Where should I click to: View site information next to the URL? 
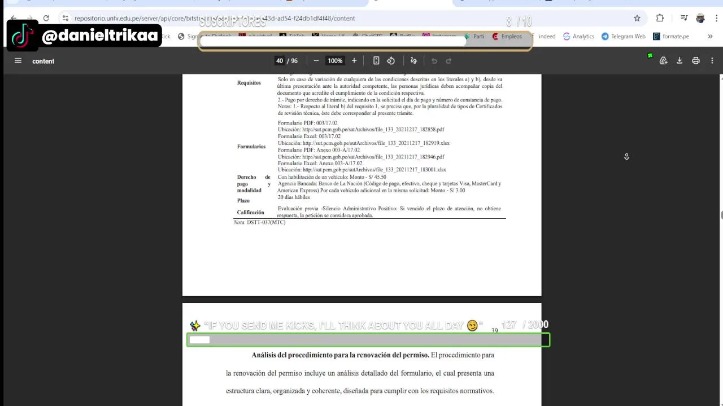point(66,18)
